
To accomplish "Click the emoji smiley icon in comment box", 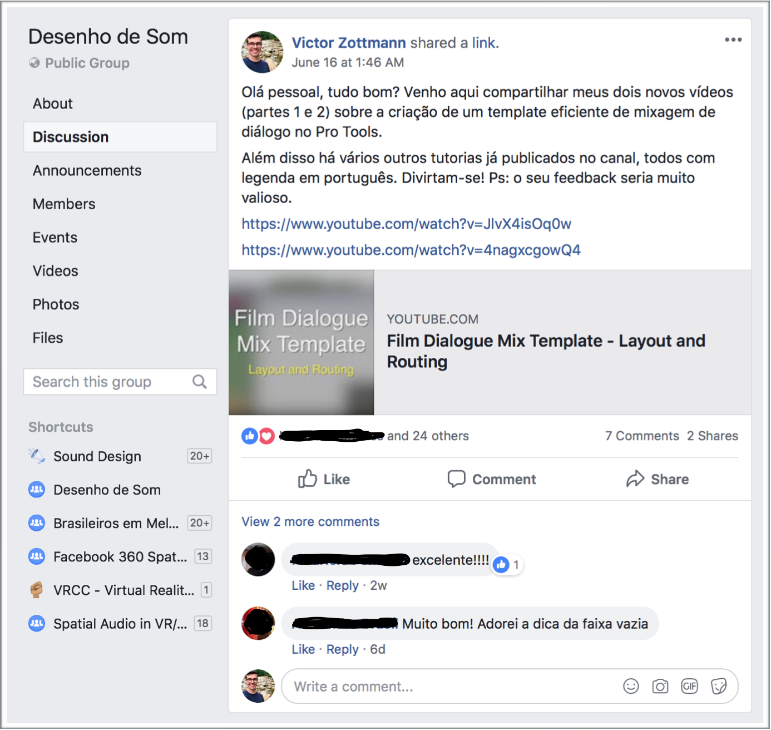I will [x=631, y=686].
